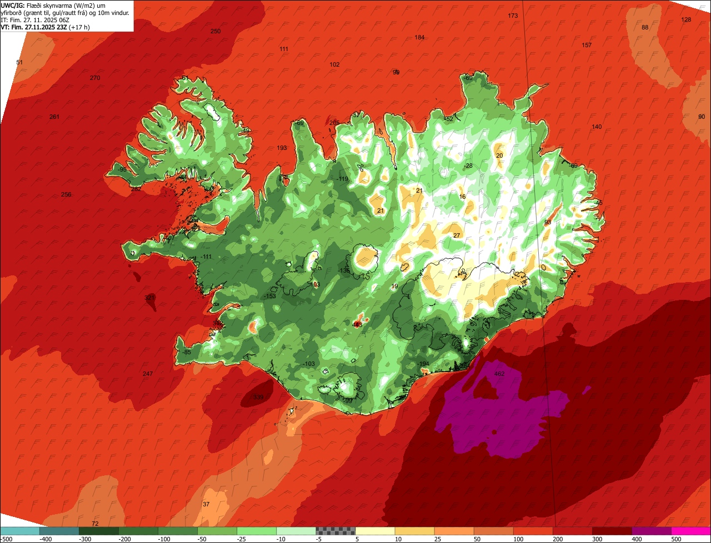The width and height of the screenshot is (711, 543).
Task: Select the red 100 to 200 legend swatch
Action: tap(533, 531)
